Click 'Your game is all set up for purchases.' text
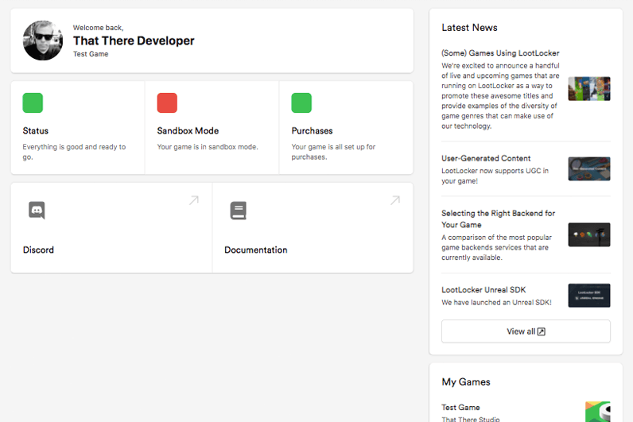633x422 pixels. click(x=333, y=152)
